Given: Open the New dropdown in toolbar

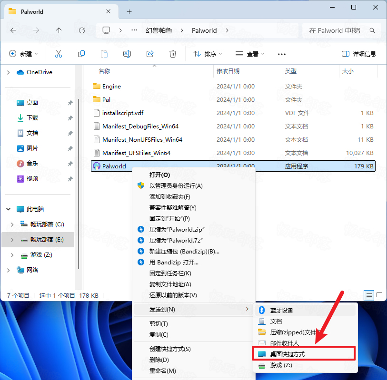Looking at the screenshot, I should click(23, 54).
